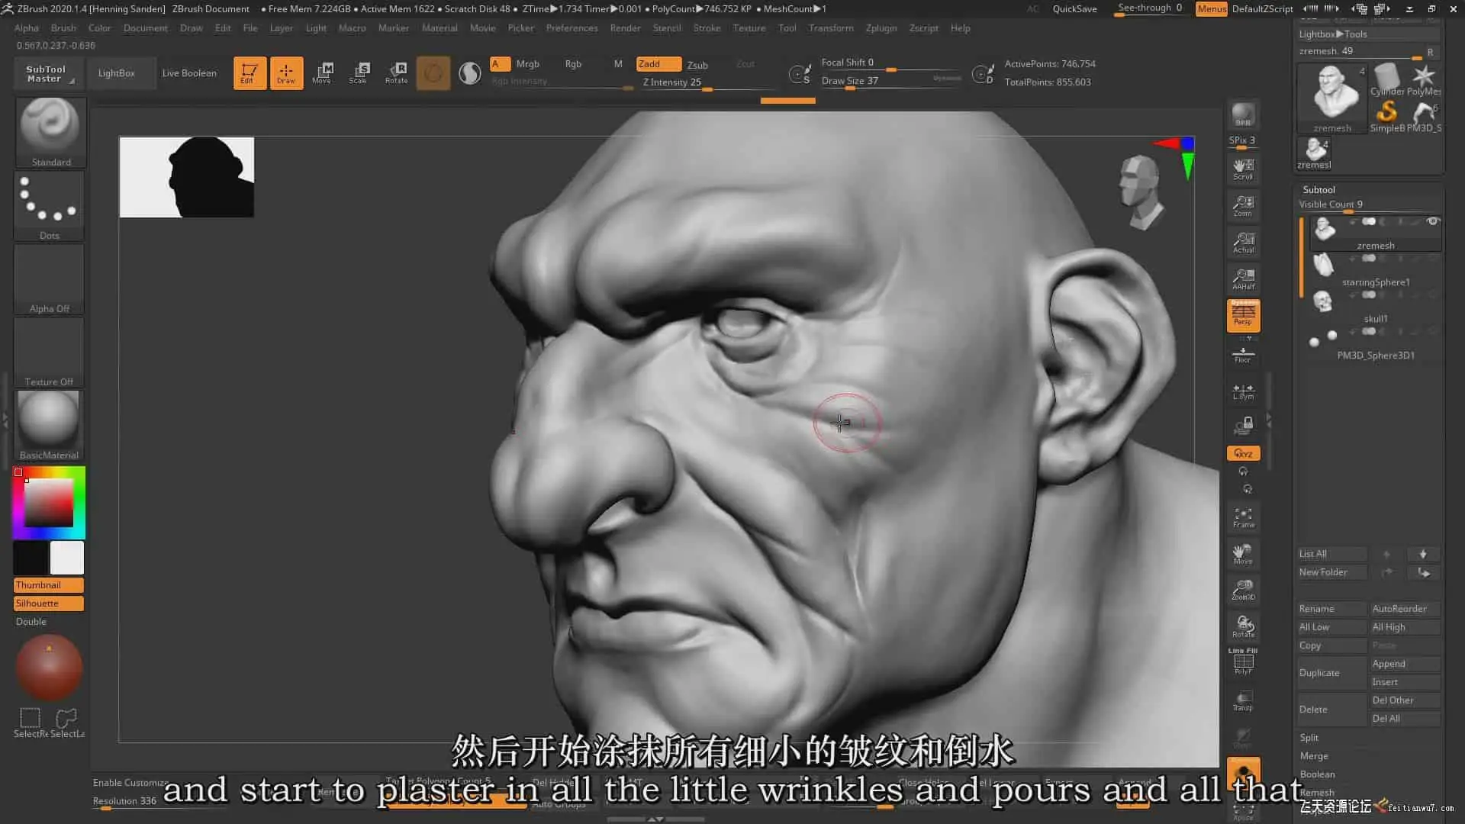Toggle visibility eye of zremesh subtool

coord(1432,222)
